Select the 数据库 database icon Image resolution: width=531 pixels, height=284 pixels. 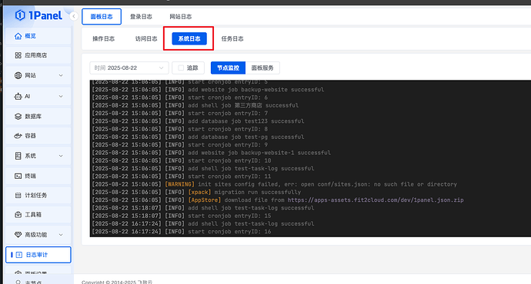tap(18, 117)
